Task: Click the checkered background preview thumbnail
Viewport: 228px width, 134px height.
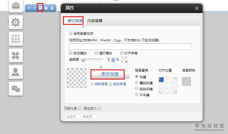Action: (x=77, y=78)
